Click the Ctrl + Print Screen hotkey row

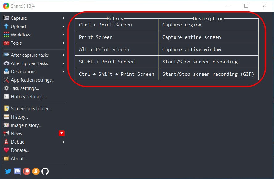(116, 25)
